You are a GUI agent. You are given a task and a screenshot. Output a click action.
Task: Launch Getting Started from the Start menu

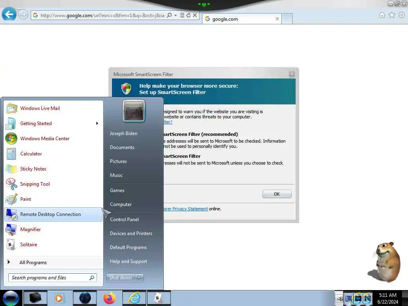click(54, 124)
